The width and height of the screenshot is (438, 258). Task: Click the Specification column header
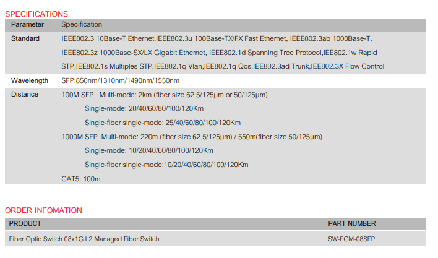click(82, 25)
